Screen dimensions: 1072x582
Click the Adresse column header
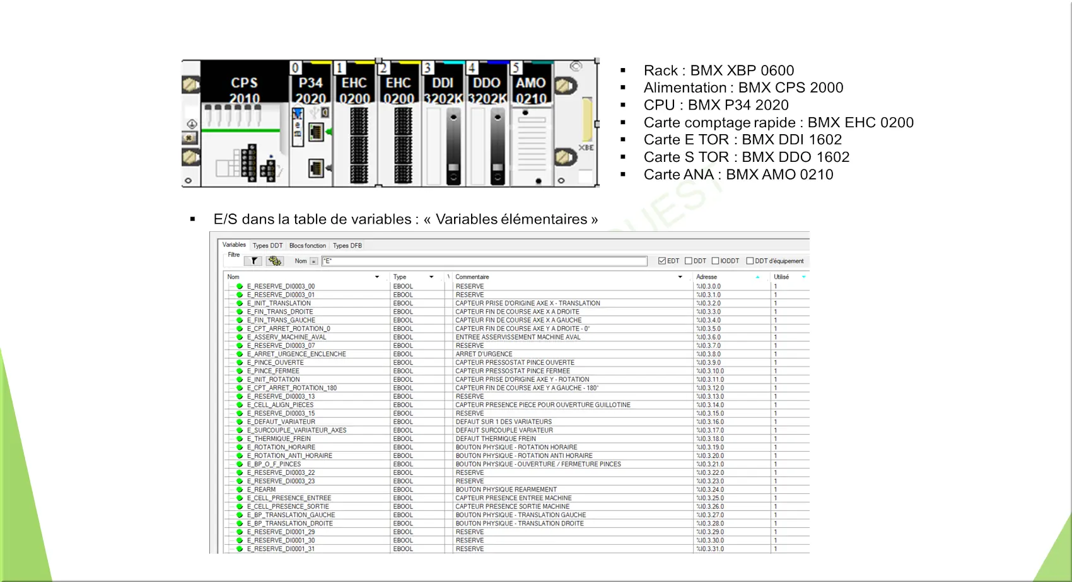click(730, 277)
